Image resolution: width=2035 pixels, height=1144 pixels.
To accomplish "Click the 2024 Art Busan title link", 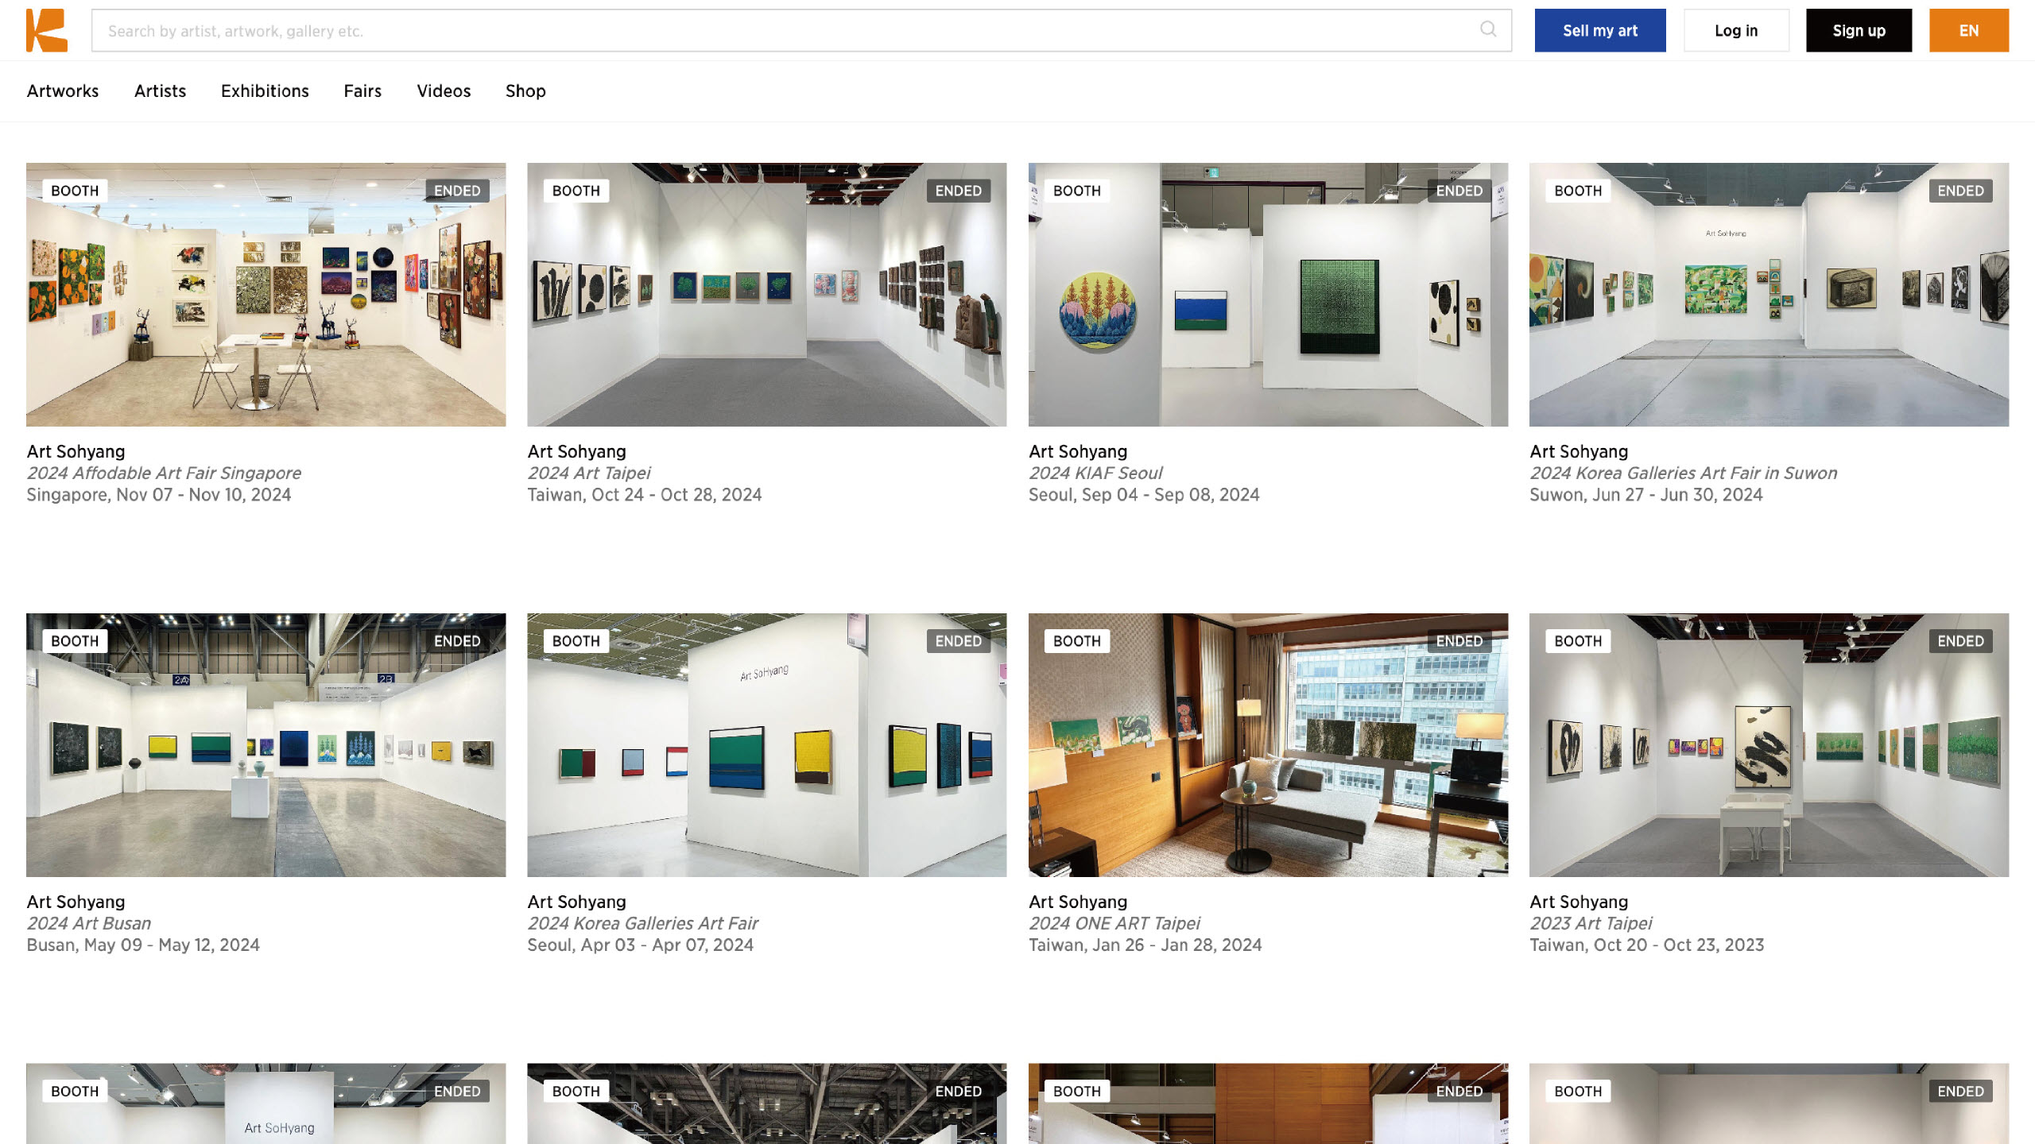I will click(89, 923).
